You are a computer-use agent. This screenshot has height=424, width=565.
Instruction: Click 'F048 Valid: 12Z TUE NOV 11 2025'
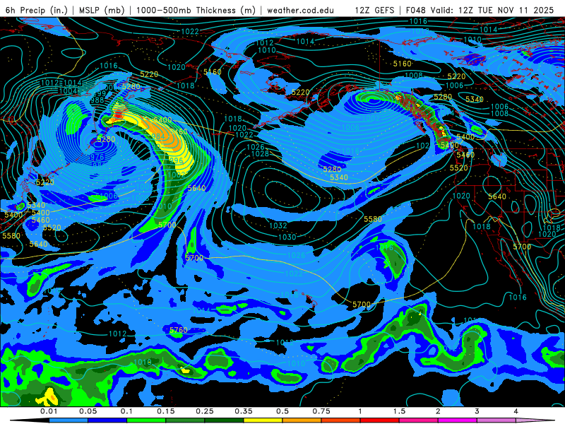click(x=480, y=10)
